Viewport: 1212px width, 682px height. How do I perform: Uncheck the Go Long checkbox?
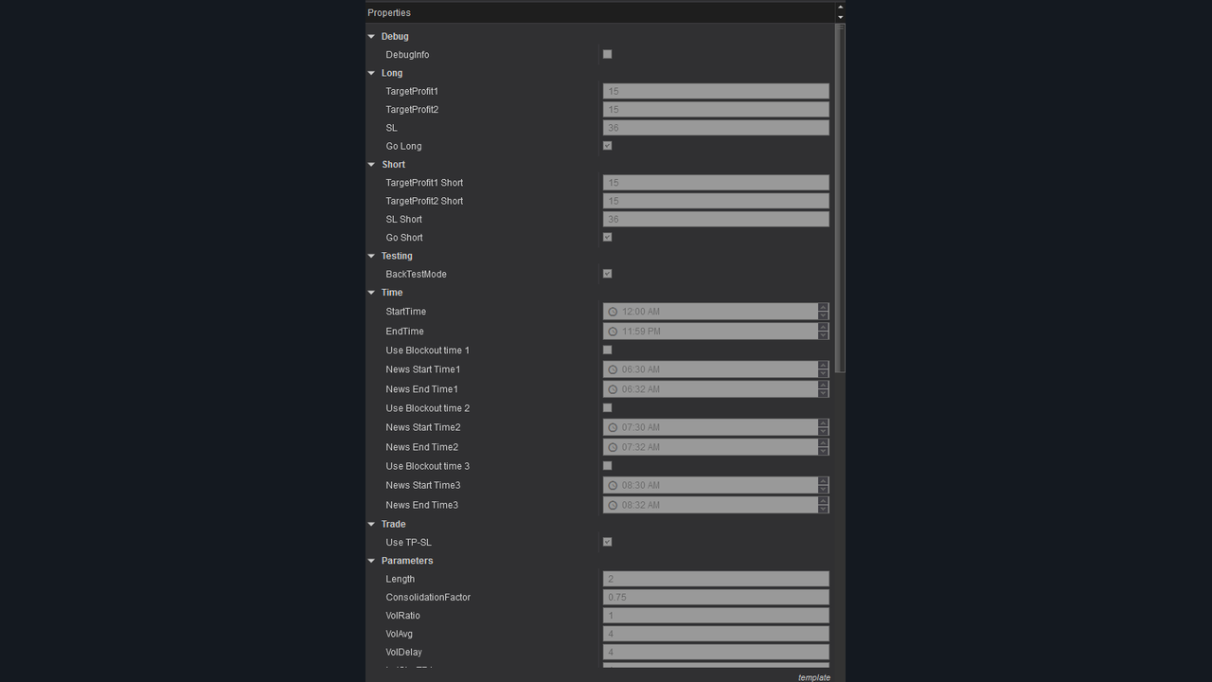tap(608, 146)
